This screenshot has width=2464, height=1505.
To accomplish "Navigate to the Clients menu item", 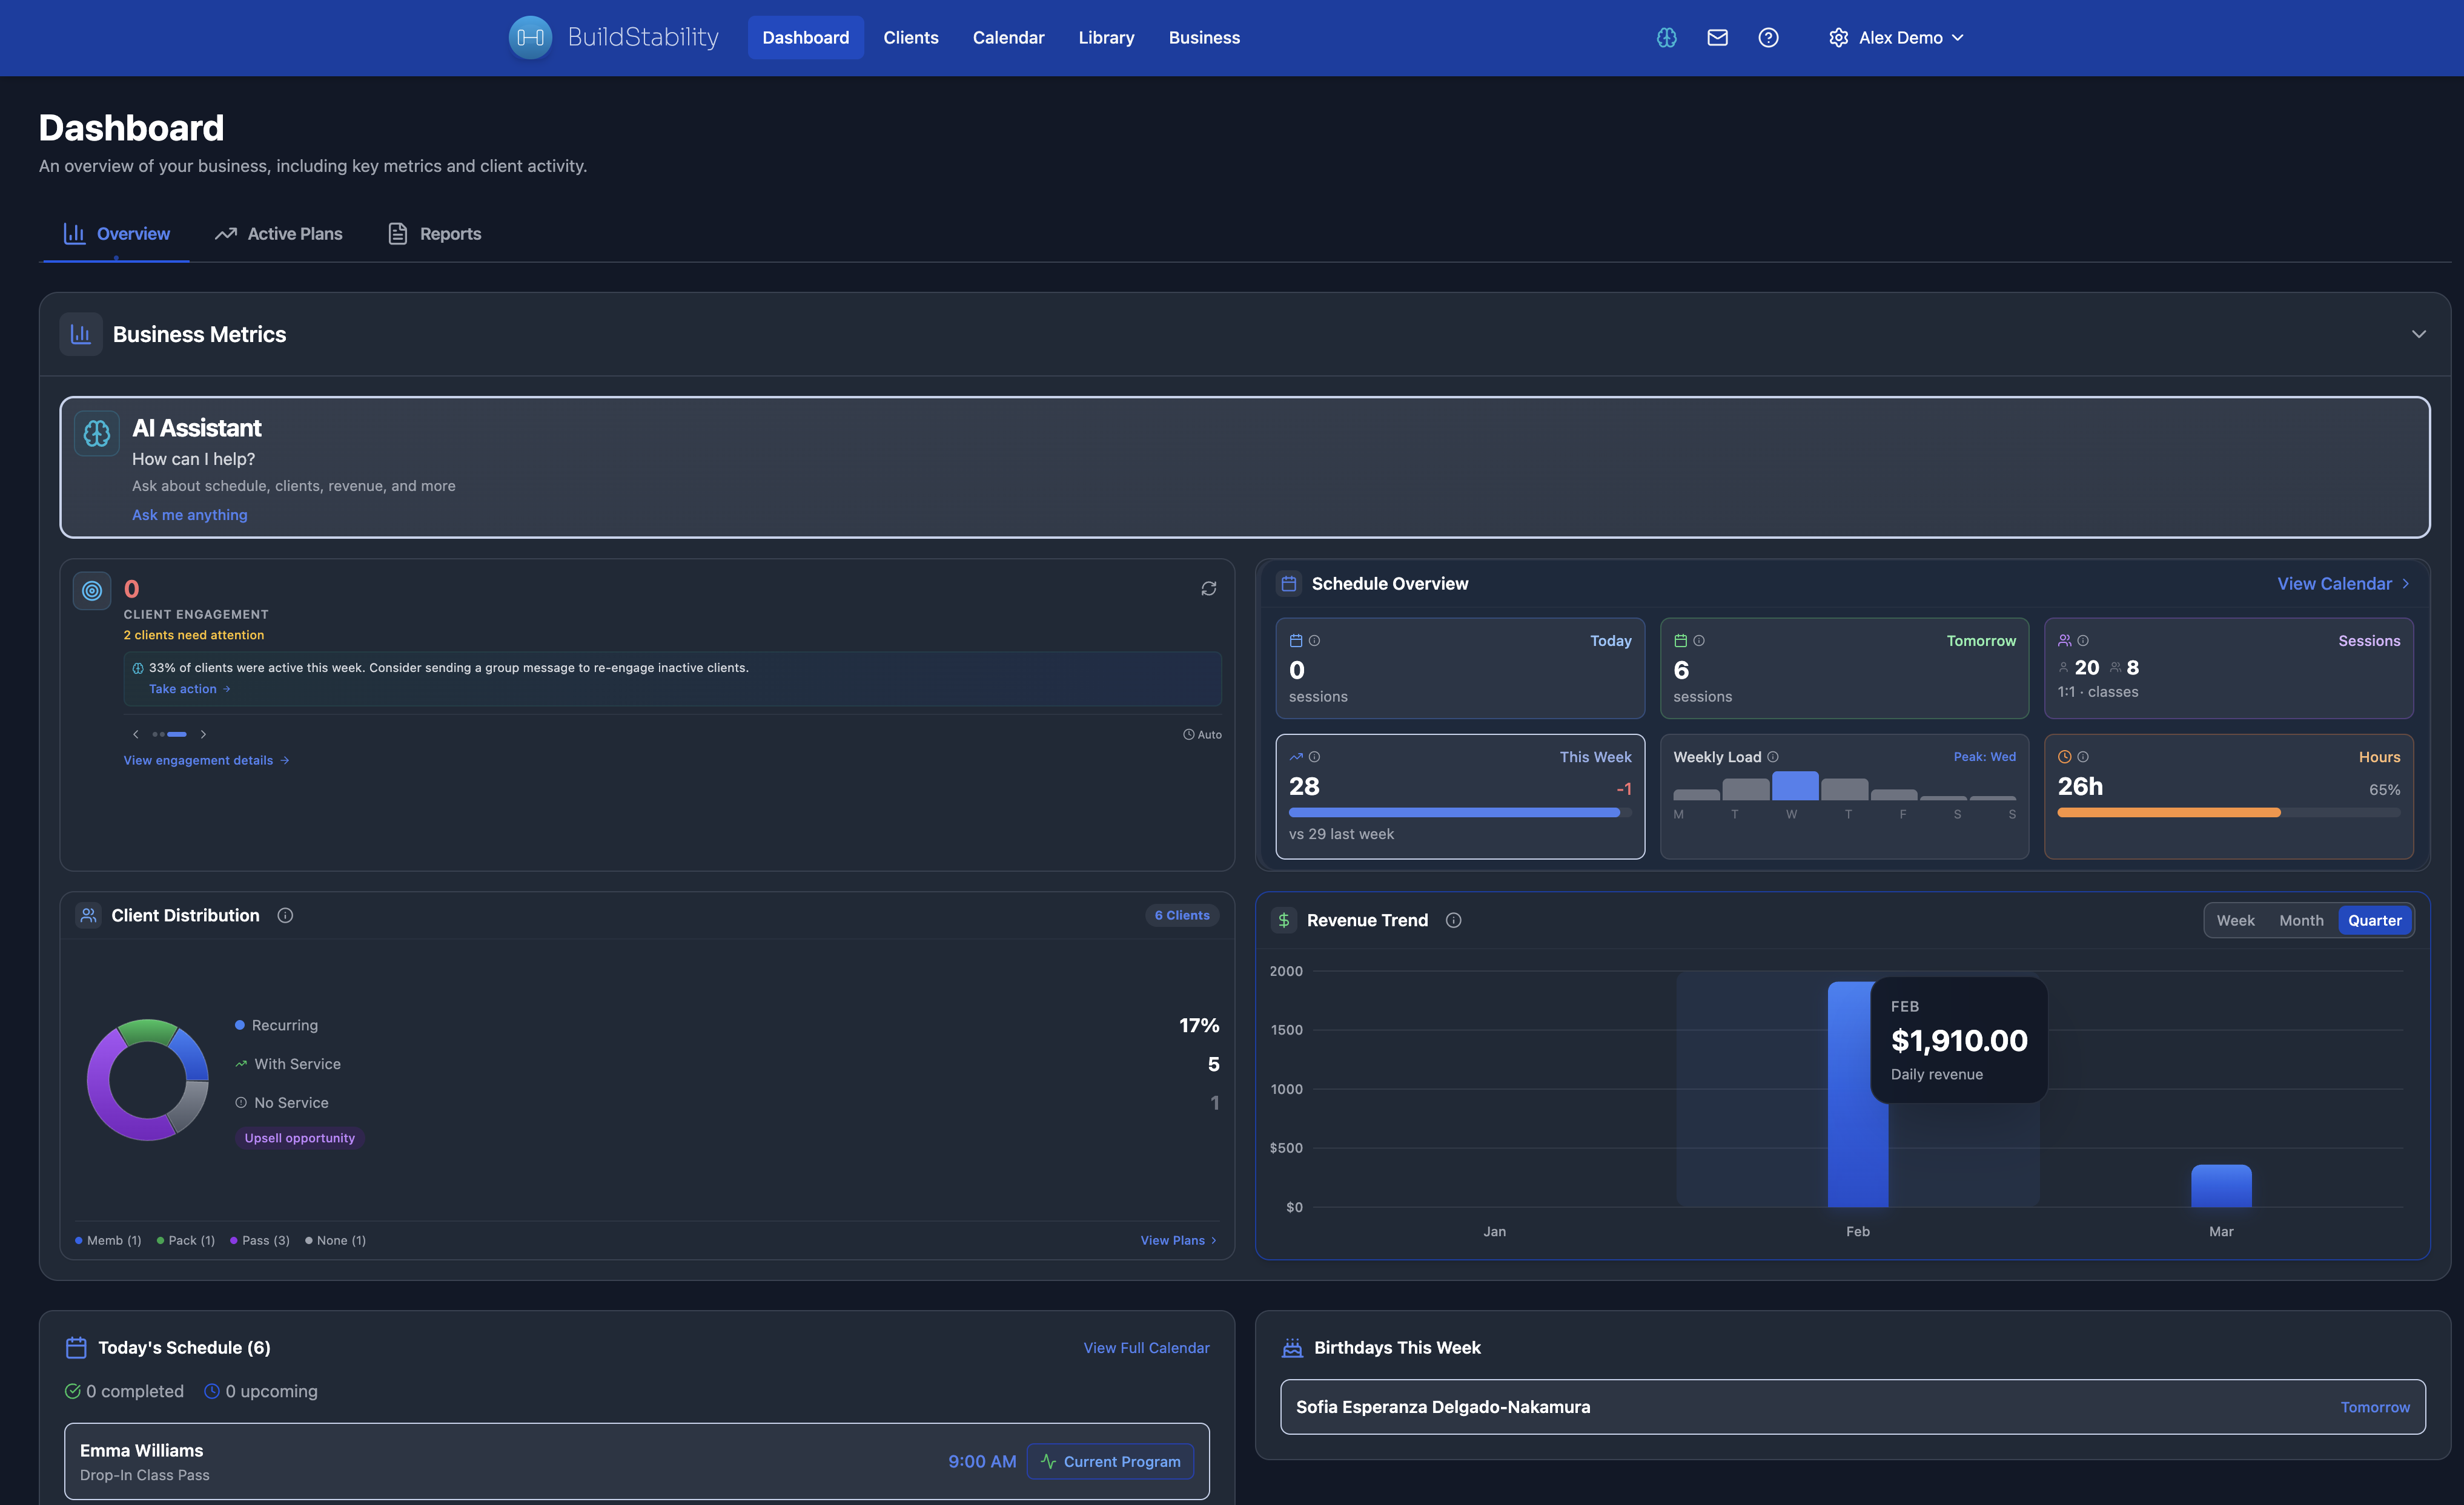I will [910, 37].
